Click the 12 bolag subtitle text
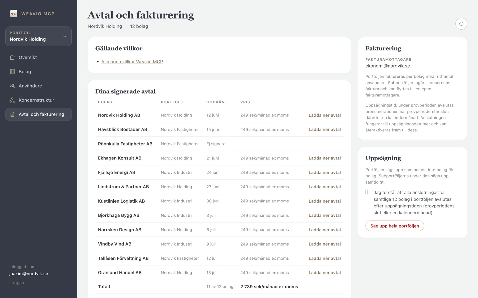Viewport: 478px width, 298px height. coord(139,26)
